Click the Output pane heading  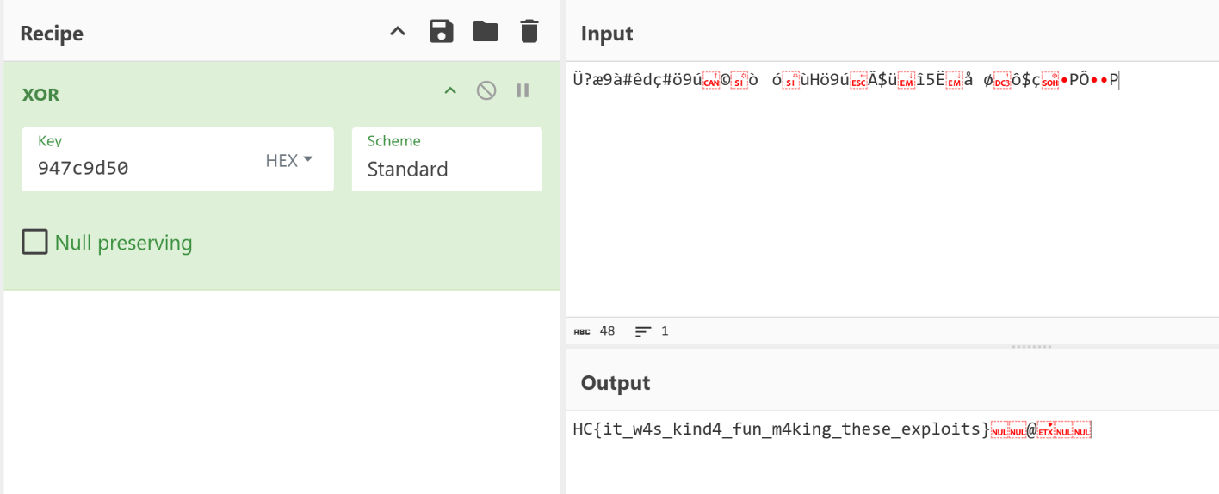pyautogui.click(x=616, y=383)
